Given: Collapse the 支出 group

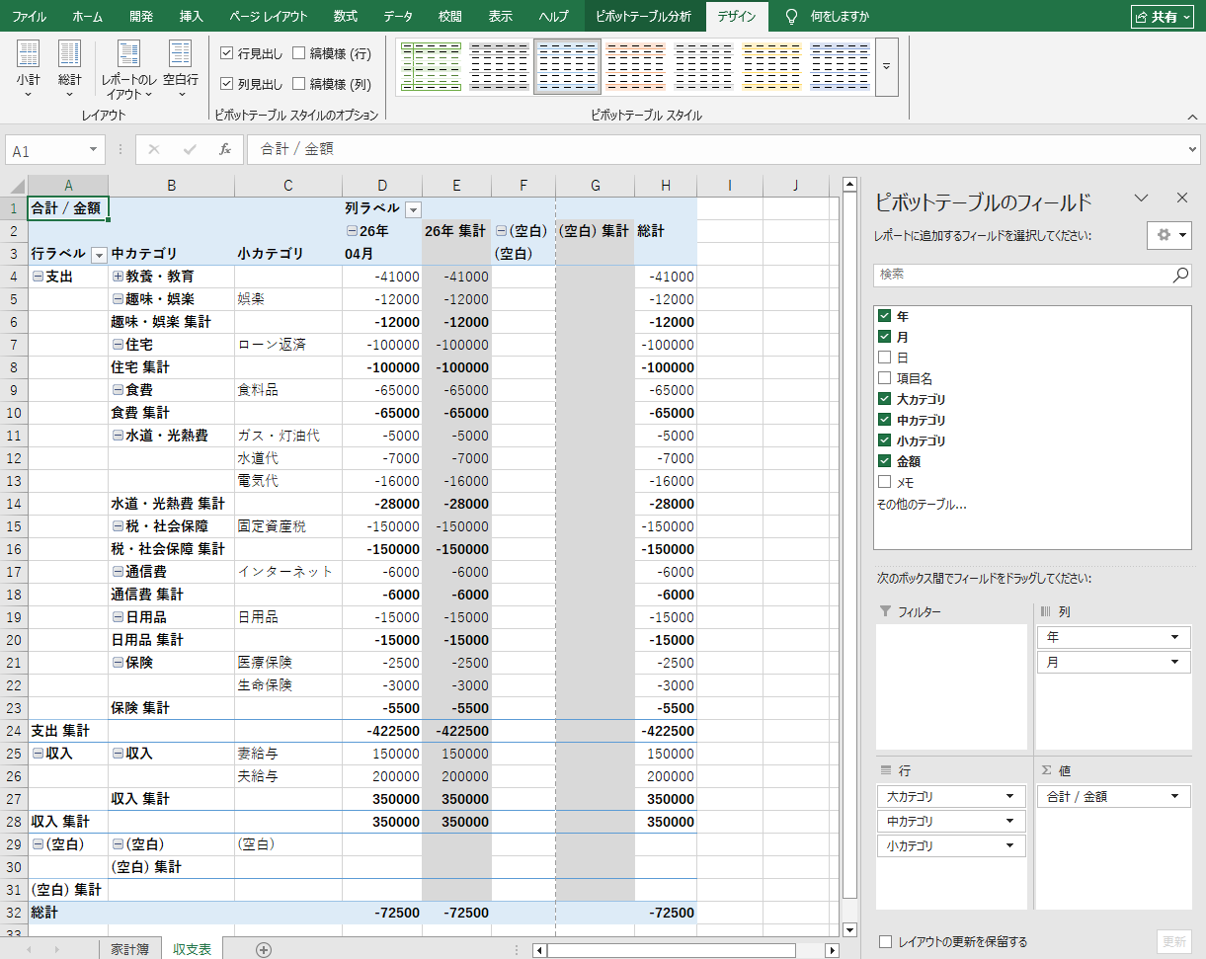Looking at the screenshot, I should point(38,277).
